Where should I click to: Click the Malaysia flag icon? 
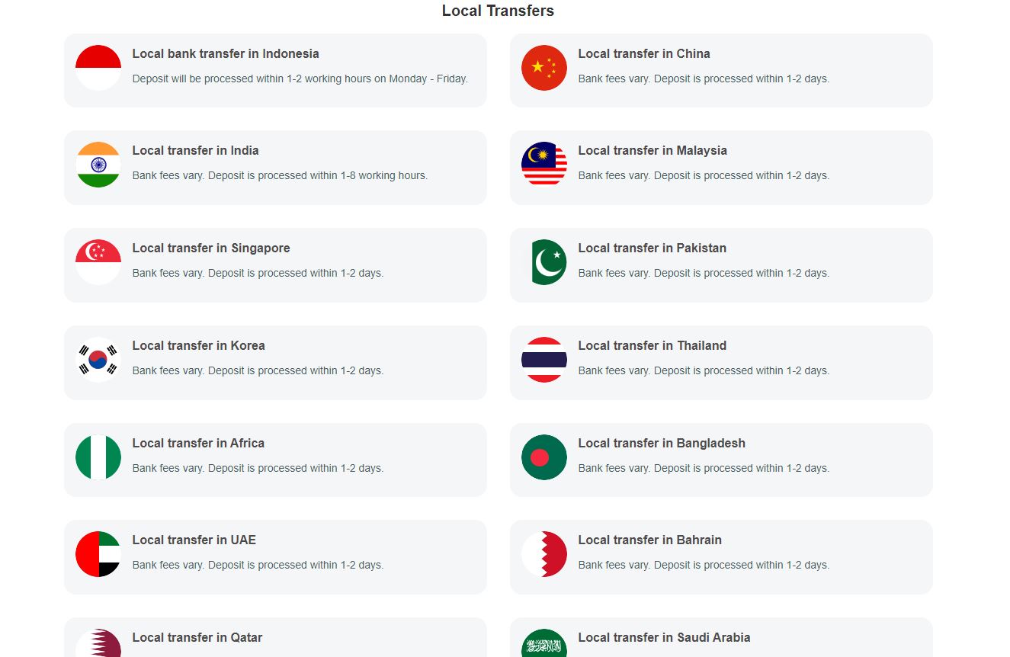point(544,165)
